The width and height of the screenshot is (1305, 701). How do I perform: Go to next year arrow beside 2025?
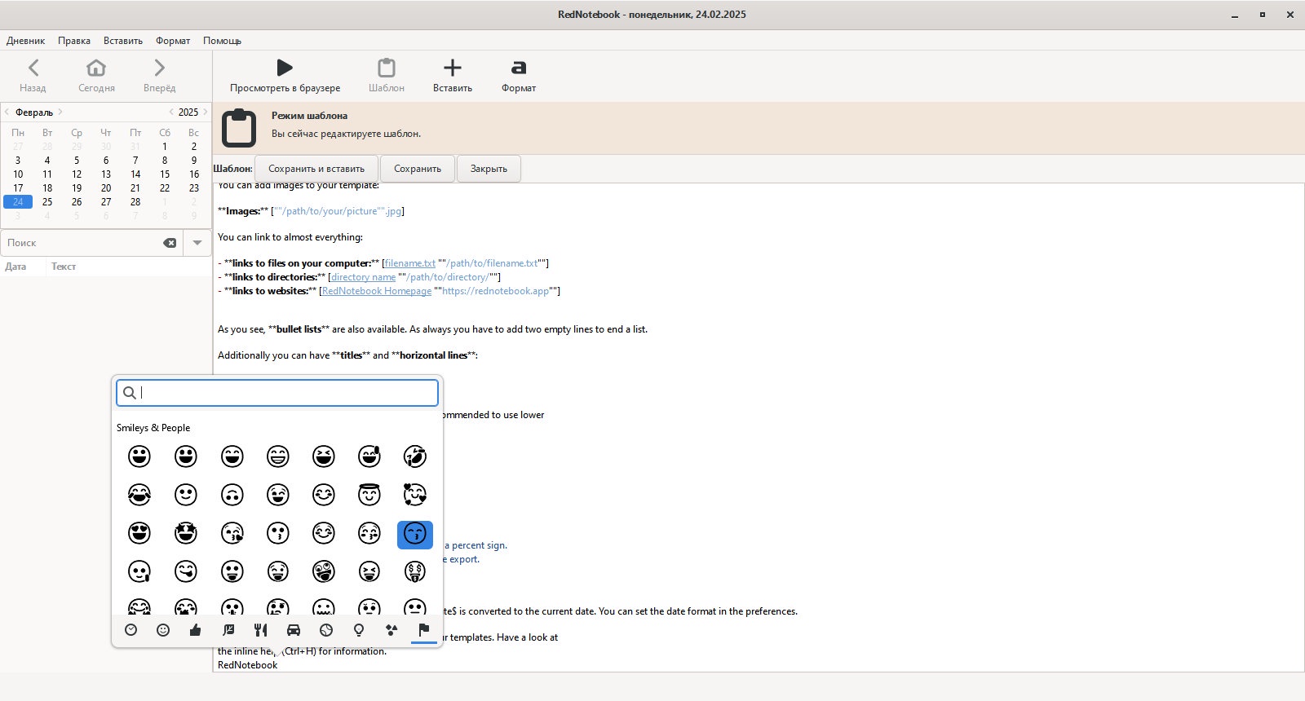[205, 112]
